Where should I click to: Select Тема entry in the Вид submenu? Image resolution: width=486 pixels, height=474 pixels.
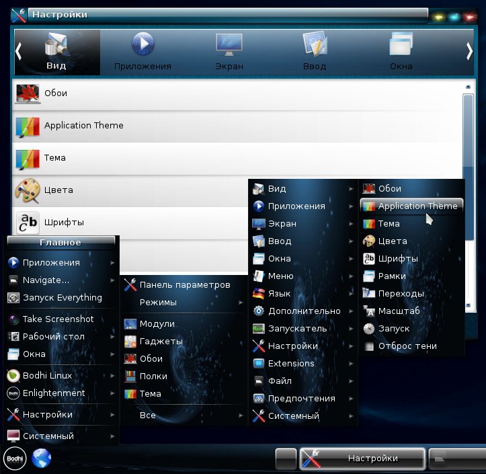click(412, 223)
